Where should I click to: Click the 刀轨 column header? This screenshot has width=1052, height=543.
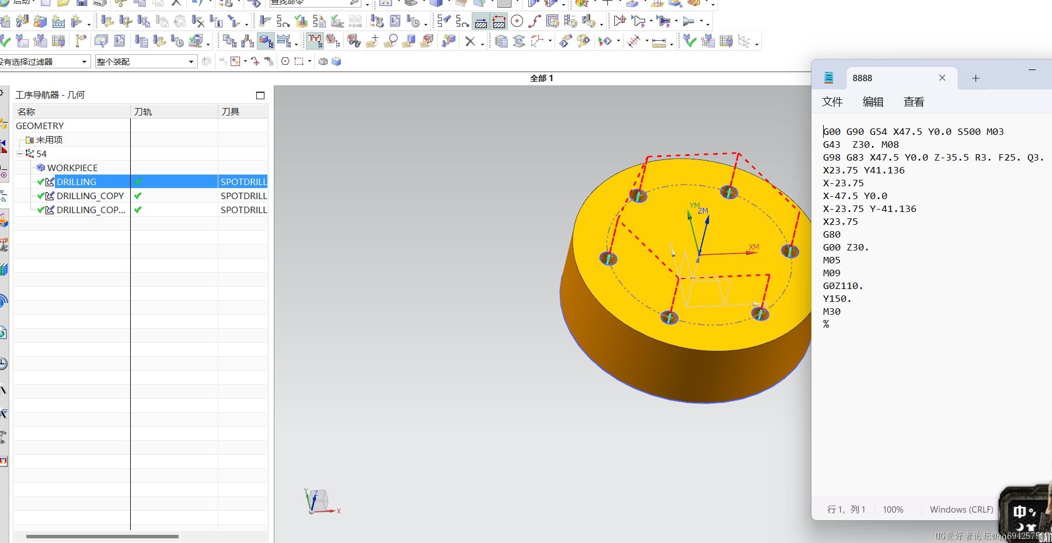click(x=174, y=112)
